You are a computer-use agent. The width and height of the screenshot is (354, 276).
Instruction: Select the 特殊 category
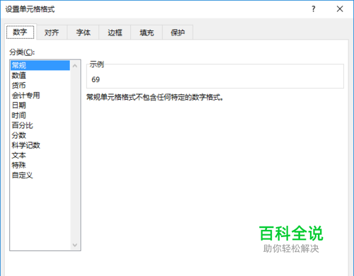tap(40, 165)
